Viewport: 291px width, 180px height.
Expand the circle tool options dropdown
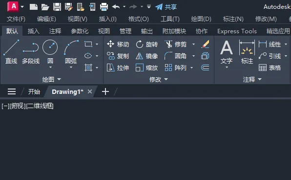[x=50, y=67]
